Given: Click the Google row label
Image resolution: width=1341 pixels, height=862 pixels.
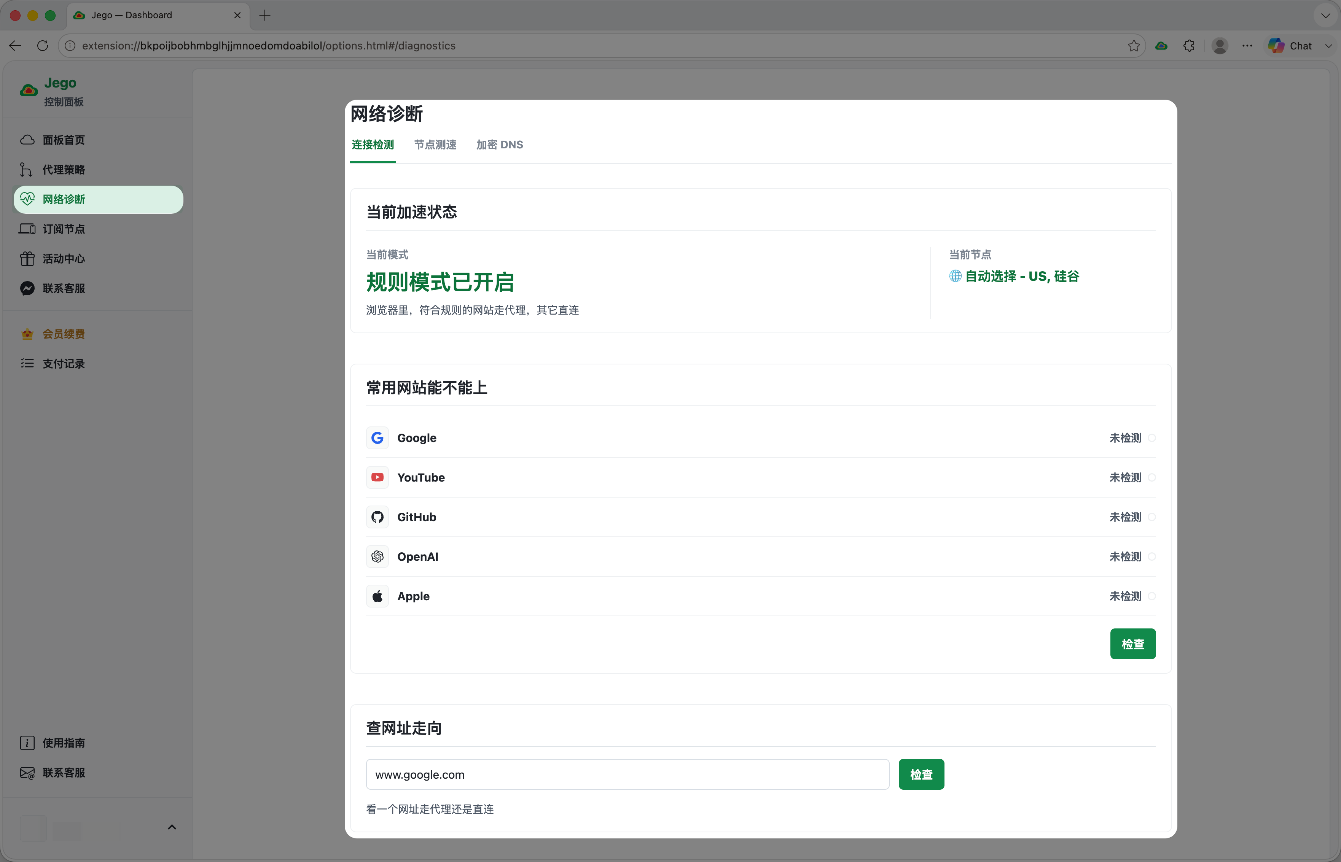Looking at the screenshot, I should tap(417, 438).
